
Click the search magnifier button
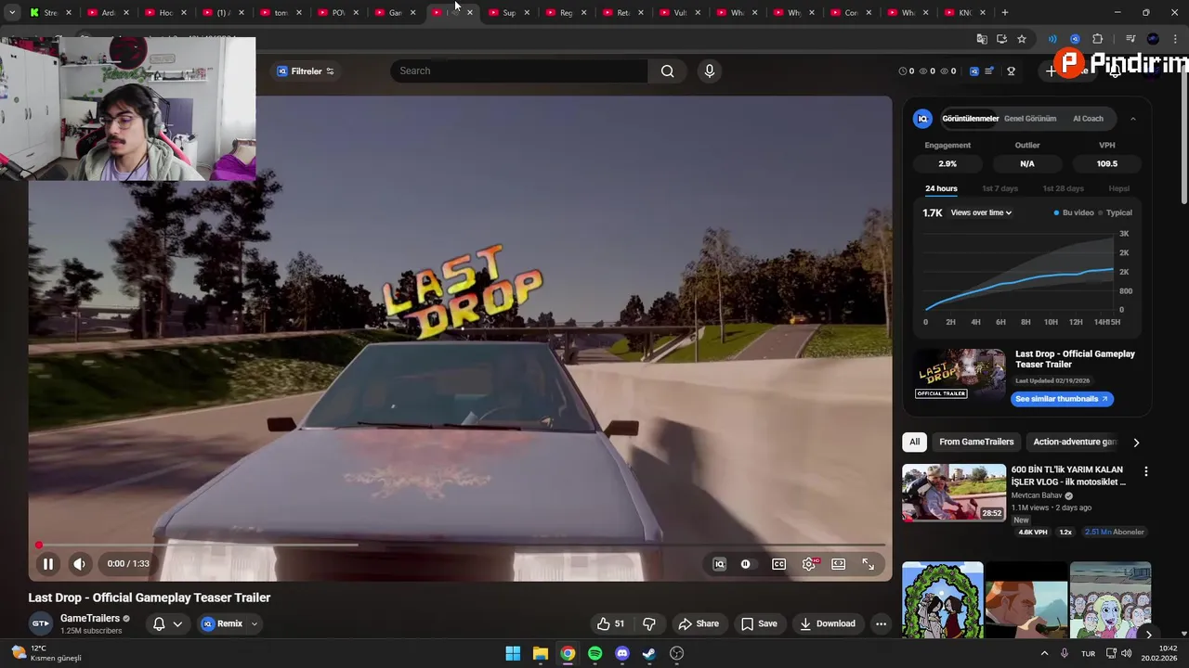coord(667,71)
